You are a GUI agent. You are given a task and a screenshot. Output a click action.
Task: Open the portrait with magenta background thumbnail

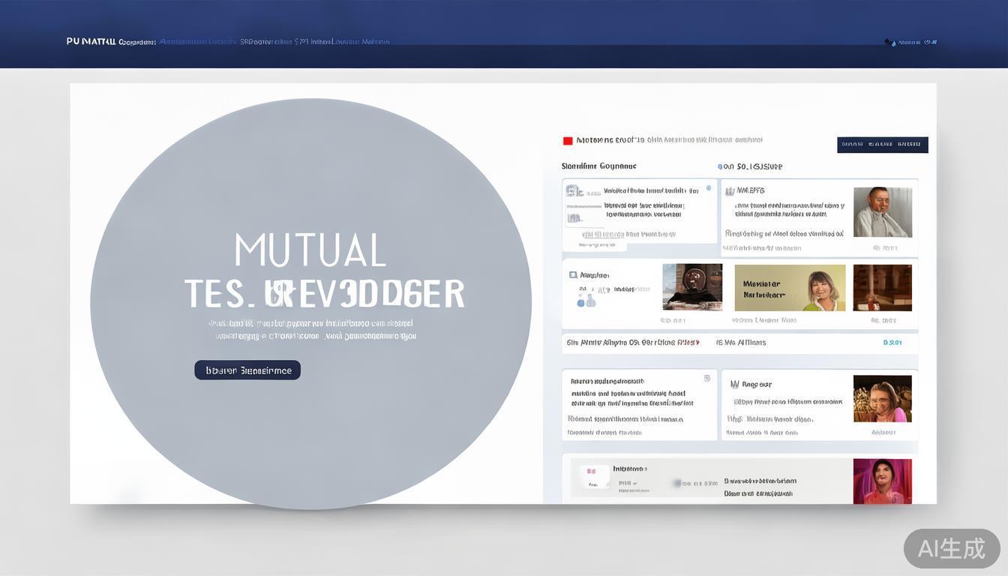882,481
